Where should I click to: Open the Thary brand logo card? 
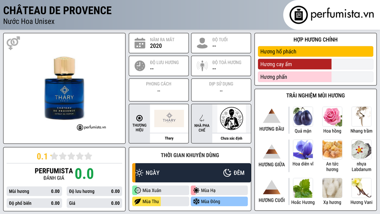click(x=169, y=119)
